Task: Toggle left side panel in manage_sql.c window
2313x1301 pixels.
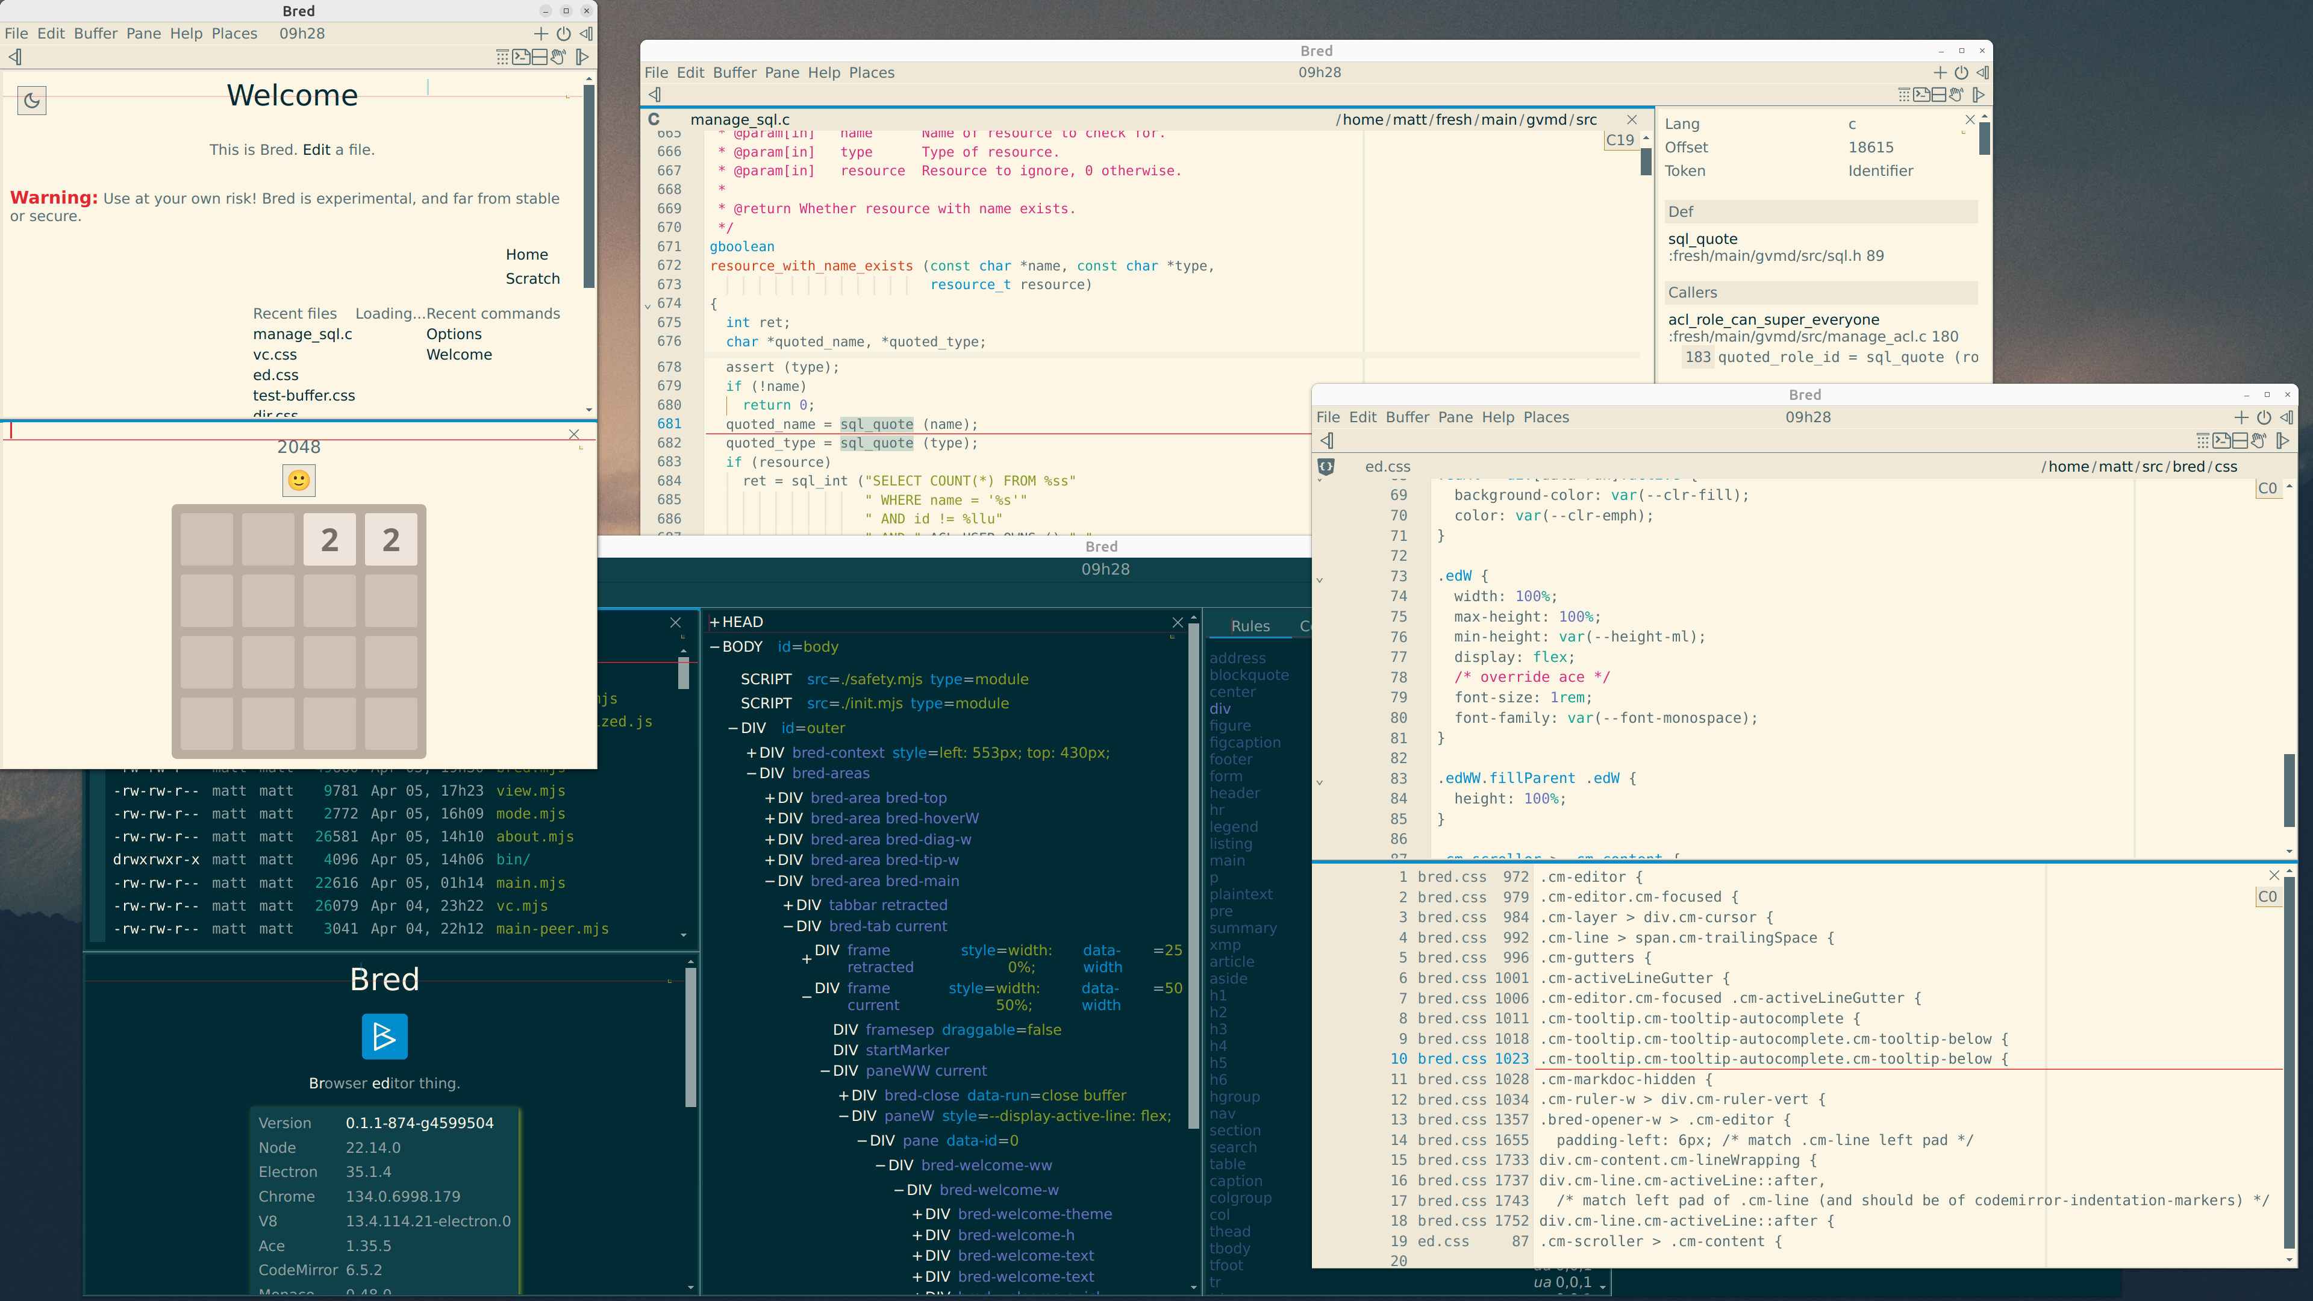Action: [x=655, y=95]
